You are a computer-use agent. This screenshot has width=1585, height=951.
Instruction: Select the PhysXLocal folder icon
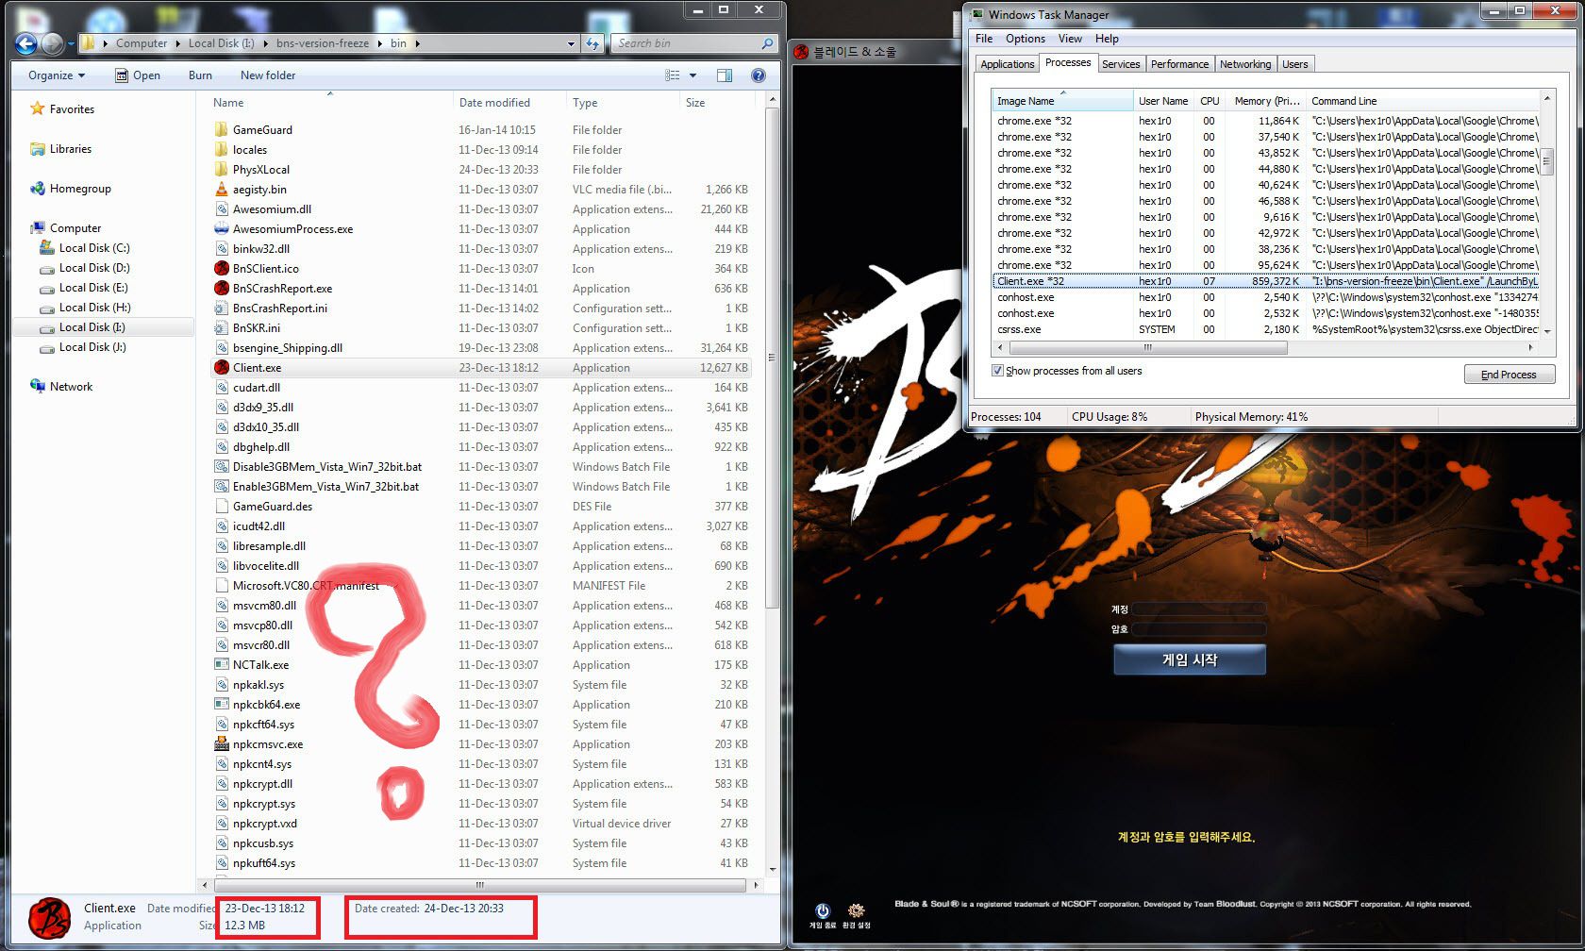[x=222, y=169]
